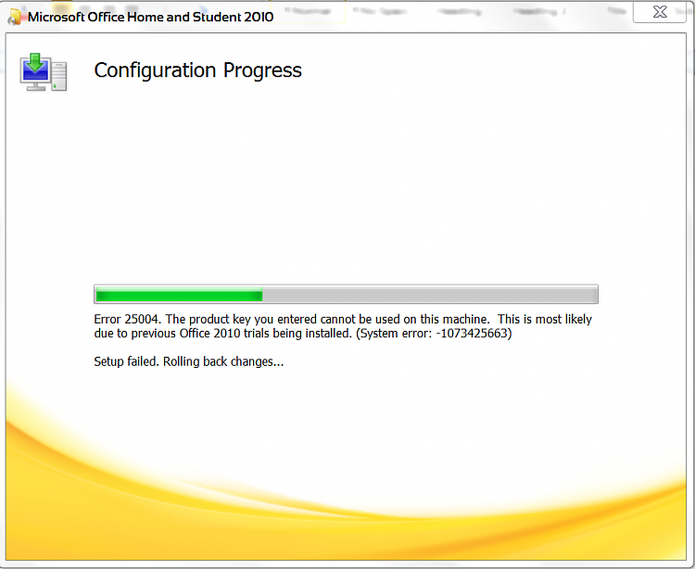The image size is (695, 569).
Task: Click the 'Configuration Progress' heading
Action: (x=197, y=70)
